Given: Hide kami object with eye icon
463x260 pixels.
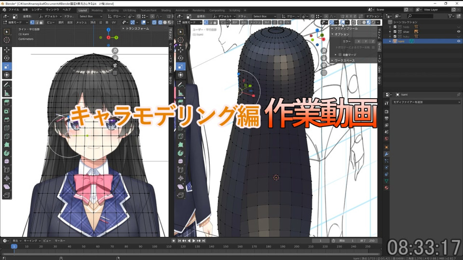Looking at the screenshot, I should (459, 41).
